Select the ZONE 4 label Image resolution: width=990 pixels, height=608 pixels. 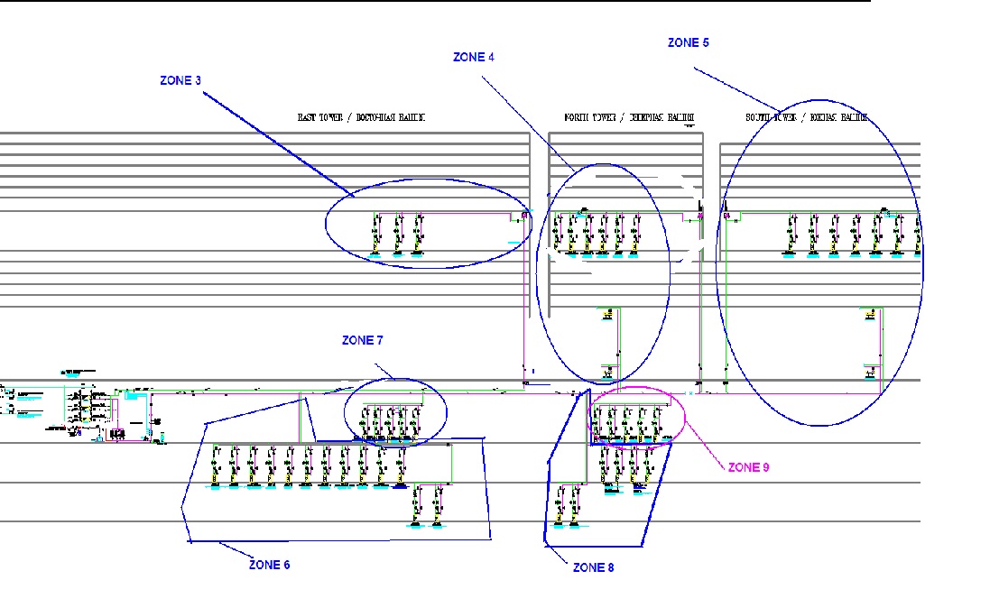[474, 57]
